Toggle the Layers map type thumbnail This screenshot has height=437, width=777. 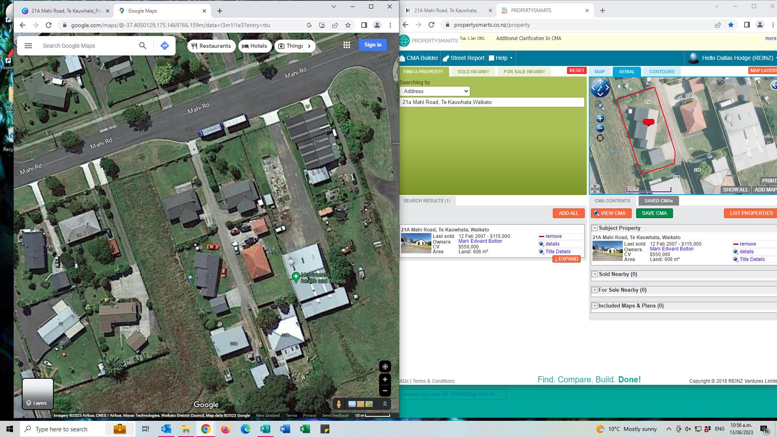click(38, 394)
